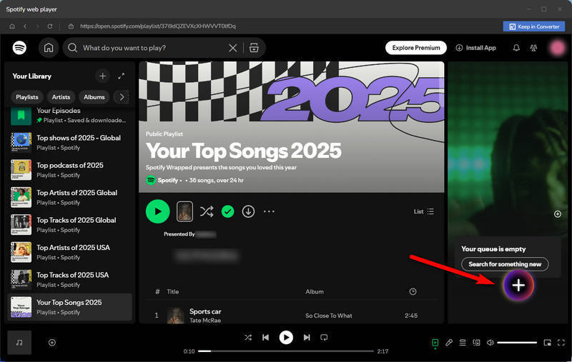Open Top Artists of 2025 USA playlist
The width and height of the screenshot is (572, 362).
[x=69, y=252]
